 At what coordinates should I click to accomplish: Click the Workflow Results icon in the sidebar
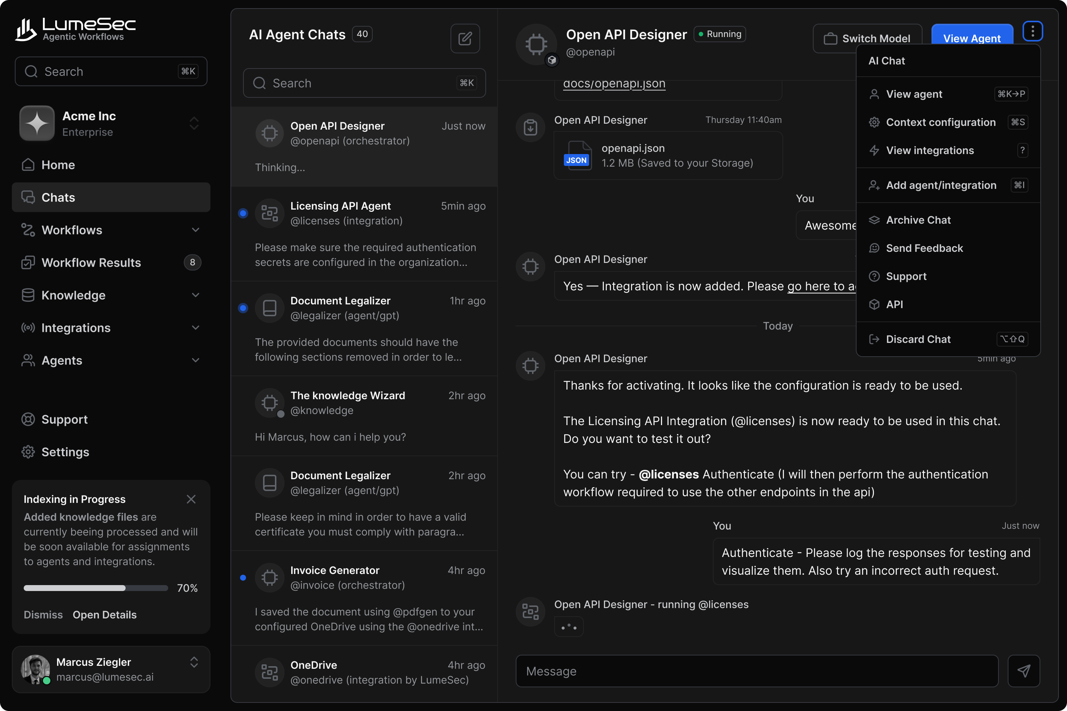pyautogui.click(x=28, y=263)
